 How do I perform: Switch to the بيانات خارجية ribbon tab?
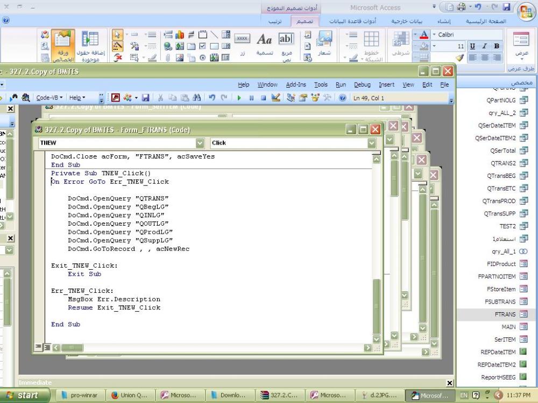pyautogui.click(x=407, y=21)
